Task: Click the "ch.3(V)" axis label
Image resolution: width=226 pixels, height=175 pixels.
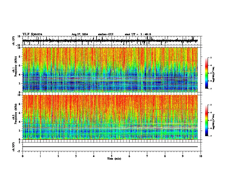Action: [14, 147]
